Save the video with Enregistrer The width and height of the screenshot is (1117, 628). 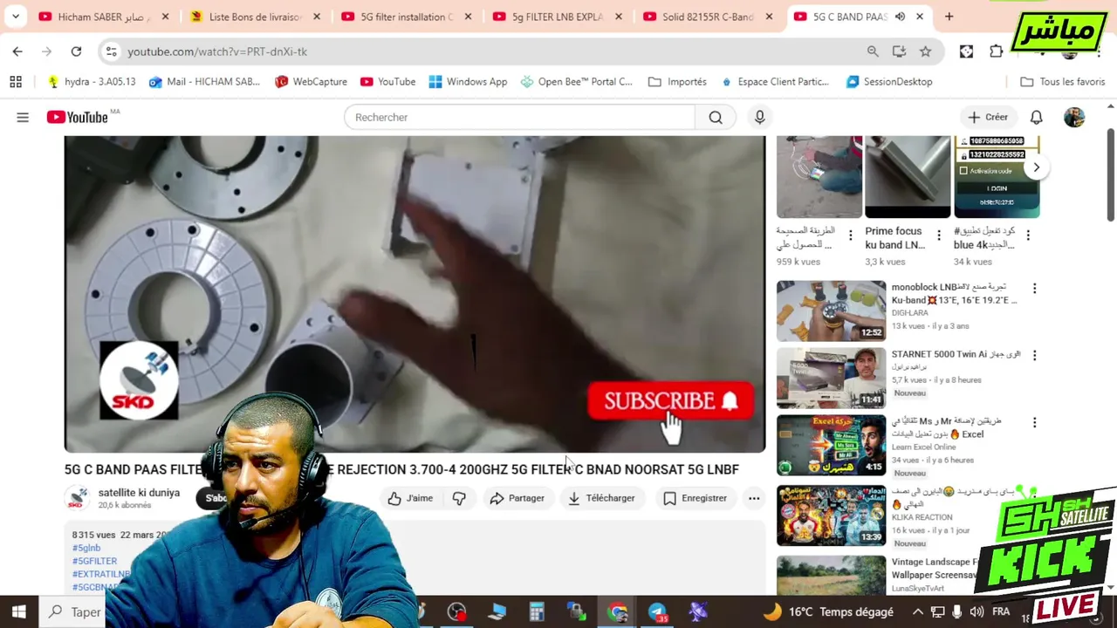tap(695, 498)
